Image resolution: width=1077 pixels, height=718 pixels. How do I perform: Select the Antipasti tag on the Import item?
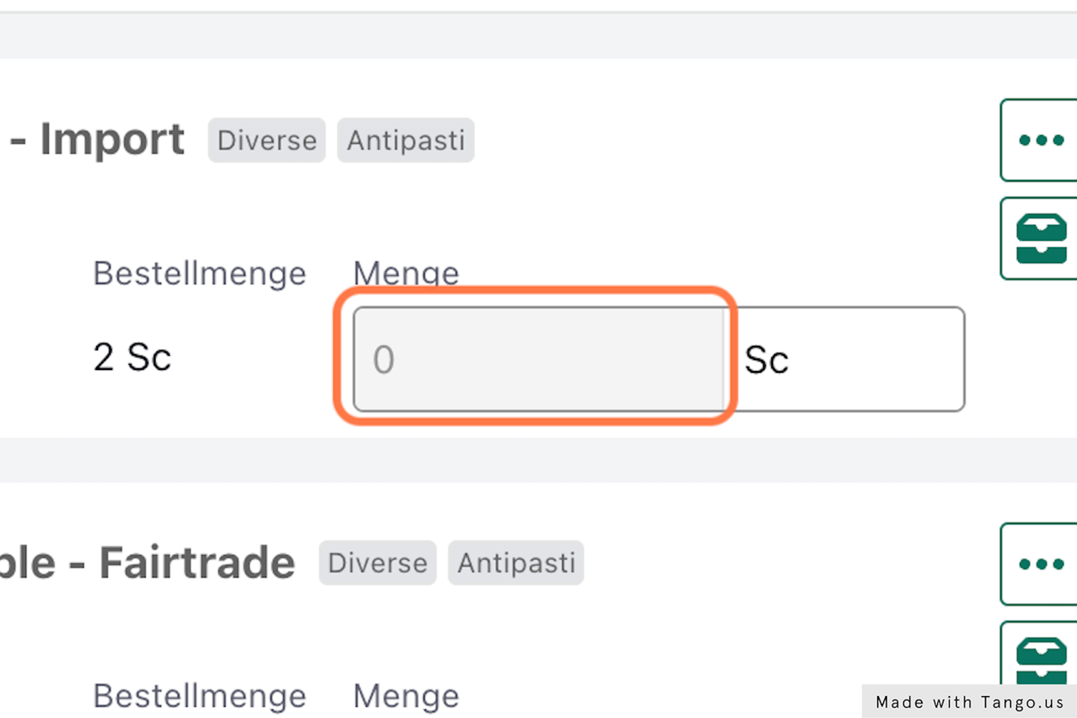click(405, 141)
